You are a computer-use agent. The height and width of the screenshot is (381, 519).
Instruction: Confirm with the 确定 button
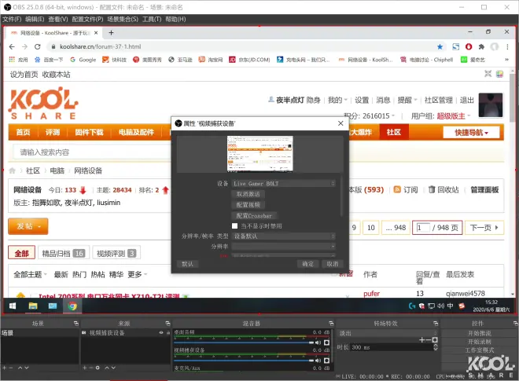point(307,264)
